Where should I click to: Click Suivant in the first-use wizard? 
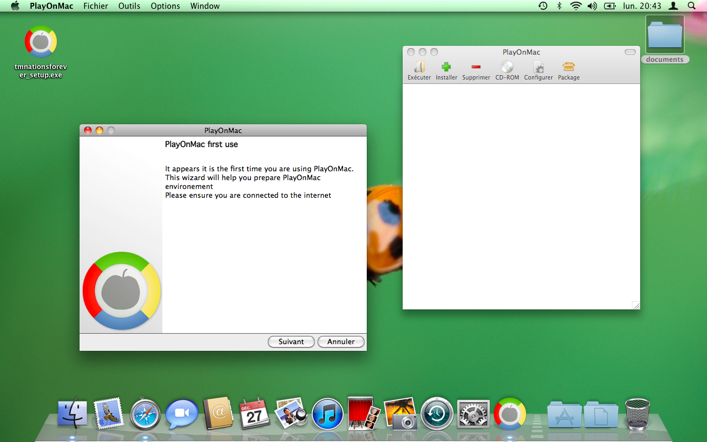pyautogui.click(x=291, y=341)
